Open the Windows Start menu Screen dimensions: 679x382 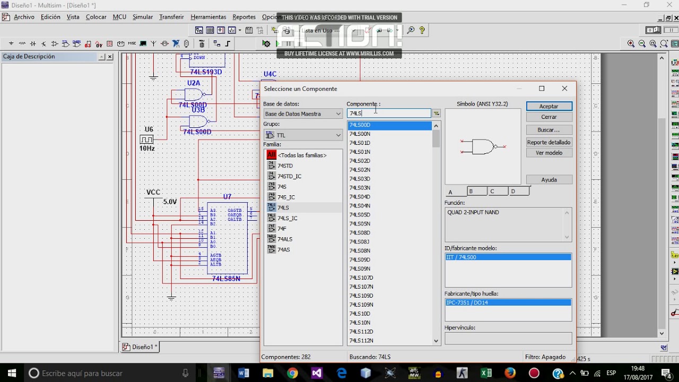[x=12, y=373]
